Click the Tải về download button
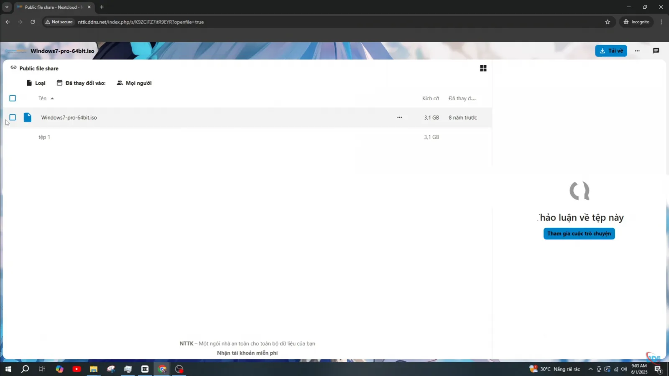669x376 pixels. click(611, 51)
